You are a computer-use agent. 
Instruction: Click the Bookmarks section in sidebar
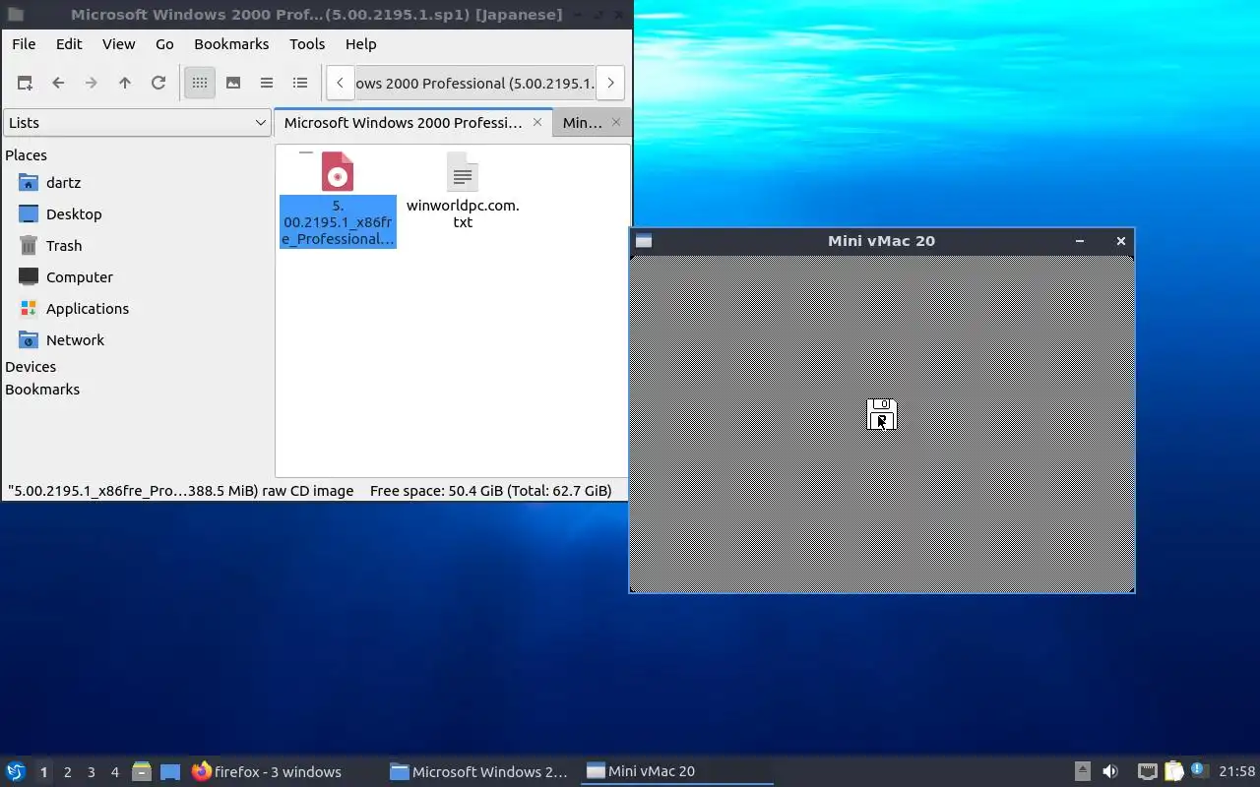tap(42, 390)
